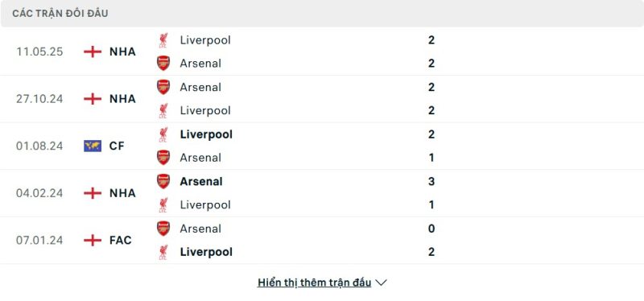Click the Liverpool crest in the 11.05.25 match
This screenshot has height=301, width=644.
click(x=163, y=40)
